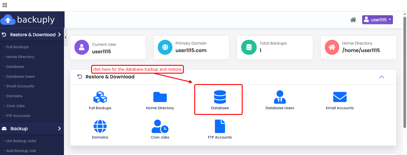Screen dimensions: 407x155
Task: Open the FTP Accounts file icon
Action: click(x=220, y=127)
